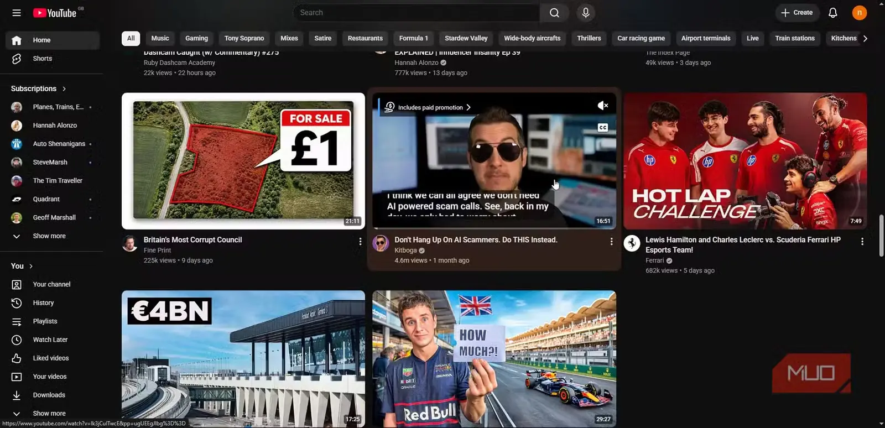Seek on the Kitboga preview progress bar

tap(494, 228)
